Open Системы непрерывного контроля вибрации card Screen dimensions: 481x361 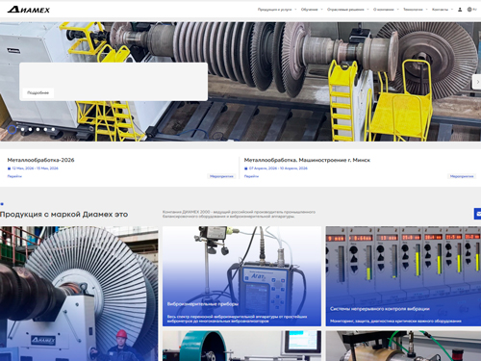coord(403,276)
